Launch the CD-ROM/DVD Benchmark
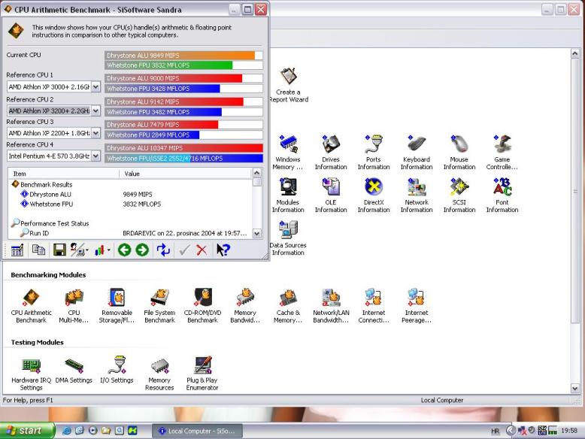Image resolution: width=585 pixels, height=439 pixels. [202, 305]
